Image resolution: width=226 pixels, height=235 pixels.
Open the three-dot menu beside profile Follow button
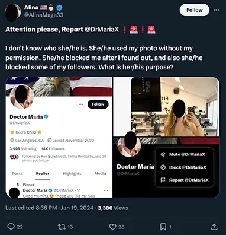[x=81, y=104]
